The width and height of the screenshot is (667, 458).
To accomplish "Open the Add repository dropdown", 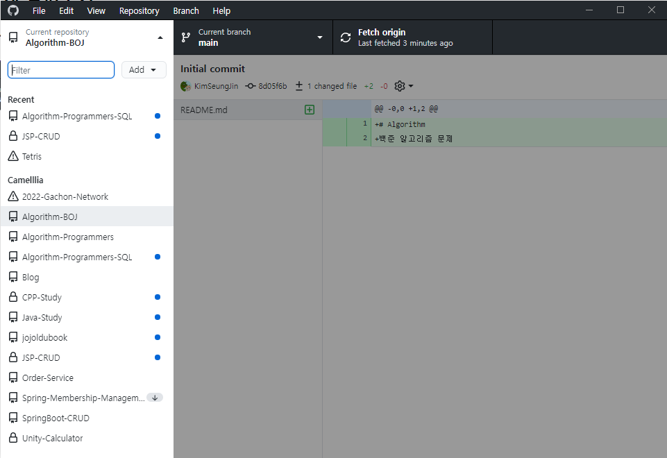I will point(144,70).
